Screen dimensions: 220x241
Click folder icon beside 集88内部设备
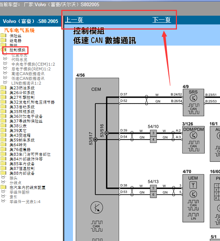[x=3, y=173]
